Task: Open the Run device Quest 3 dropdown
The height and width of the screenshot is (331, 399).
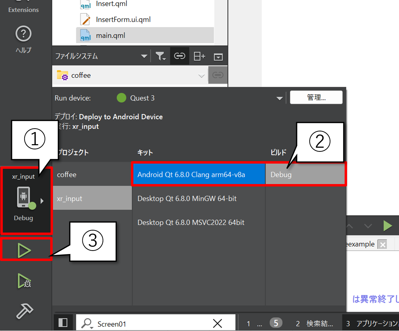Action: click(279, 98)
